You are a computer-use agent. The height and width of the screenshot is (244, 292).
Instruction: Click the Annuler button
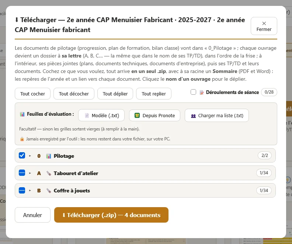32,215
